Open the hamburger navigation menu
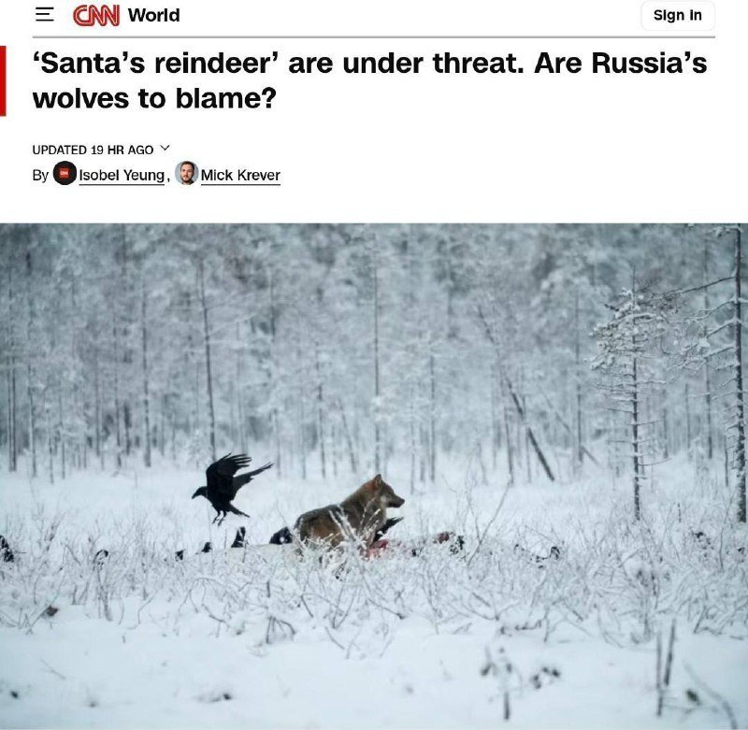 [x=44, y=15]
